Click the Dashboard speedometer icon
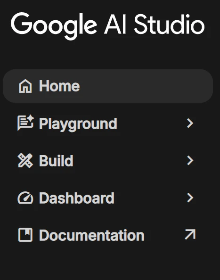 [x=25, y=198]
